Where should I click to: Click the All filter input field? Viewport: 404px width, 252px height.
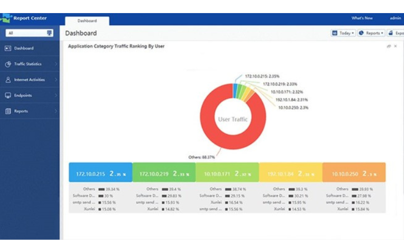(x=29, y=33)
